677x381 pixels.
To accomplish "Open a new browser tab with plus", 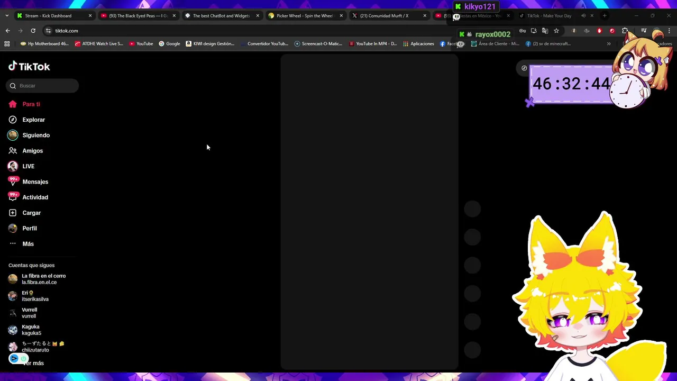I will coord(605,16).
